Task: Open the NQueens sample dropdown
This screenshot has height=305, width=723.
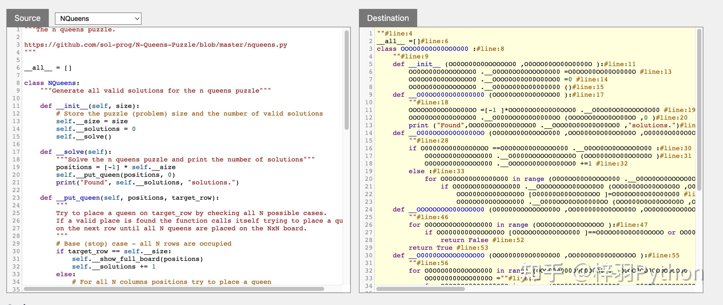Action: click(98, 18)
